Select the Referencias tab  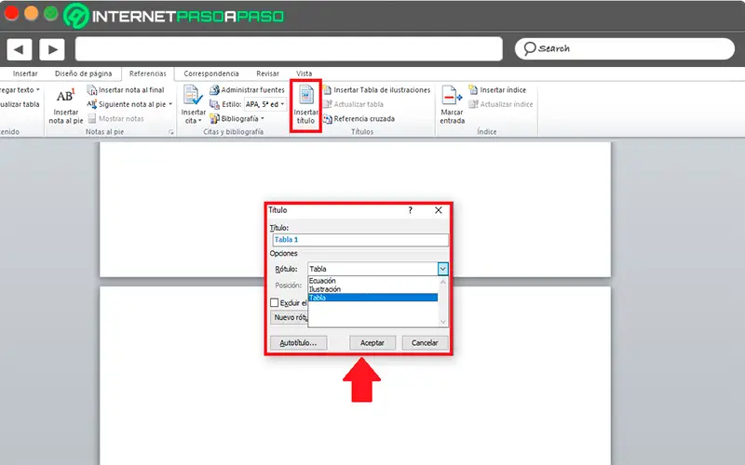tap(148, 73)
